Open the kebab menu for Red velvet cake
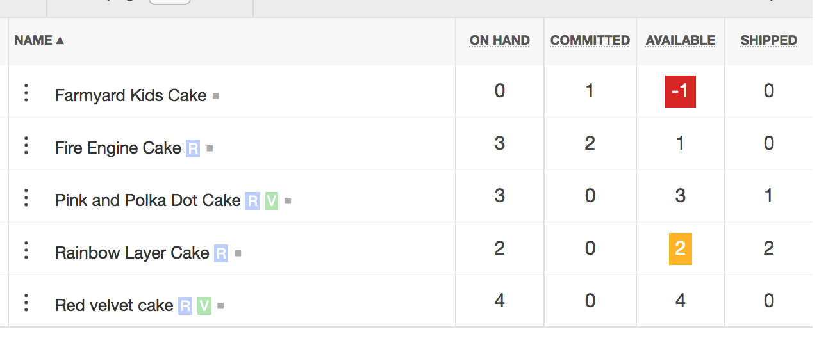Viewport: 819px width, 343px height. tap(26, 303)
